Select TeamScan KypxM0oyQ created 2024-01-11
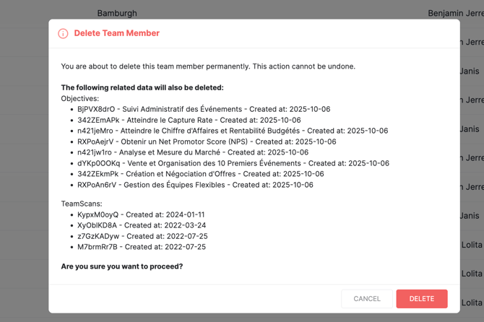Image resolution: width=484 pixels, height=322 pixels. tap(141, 215)
